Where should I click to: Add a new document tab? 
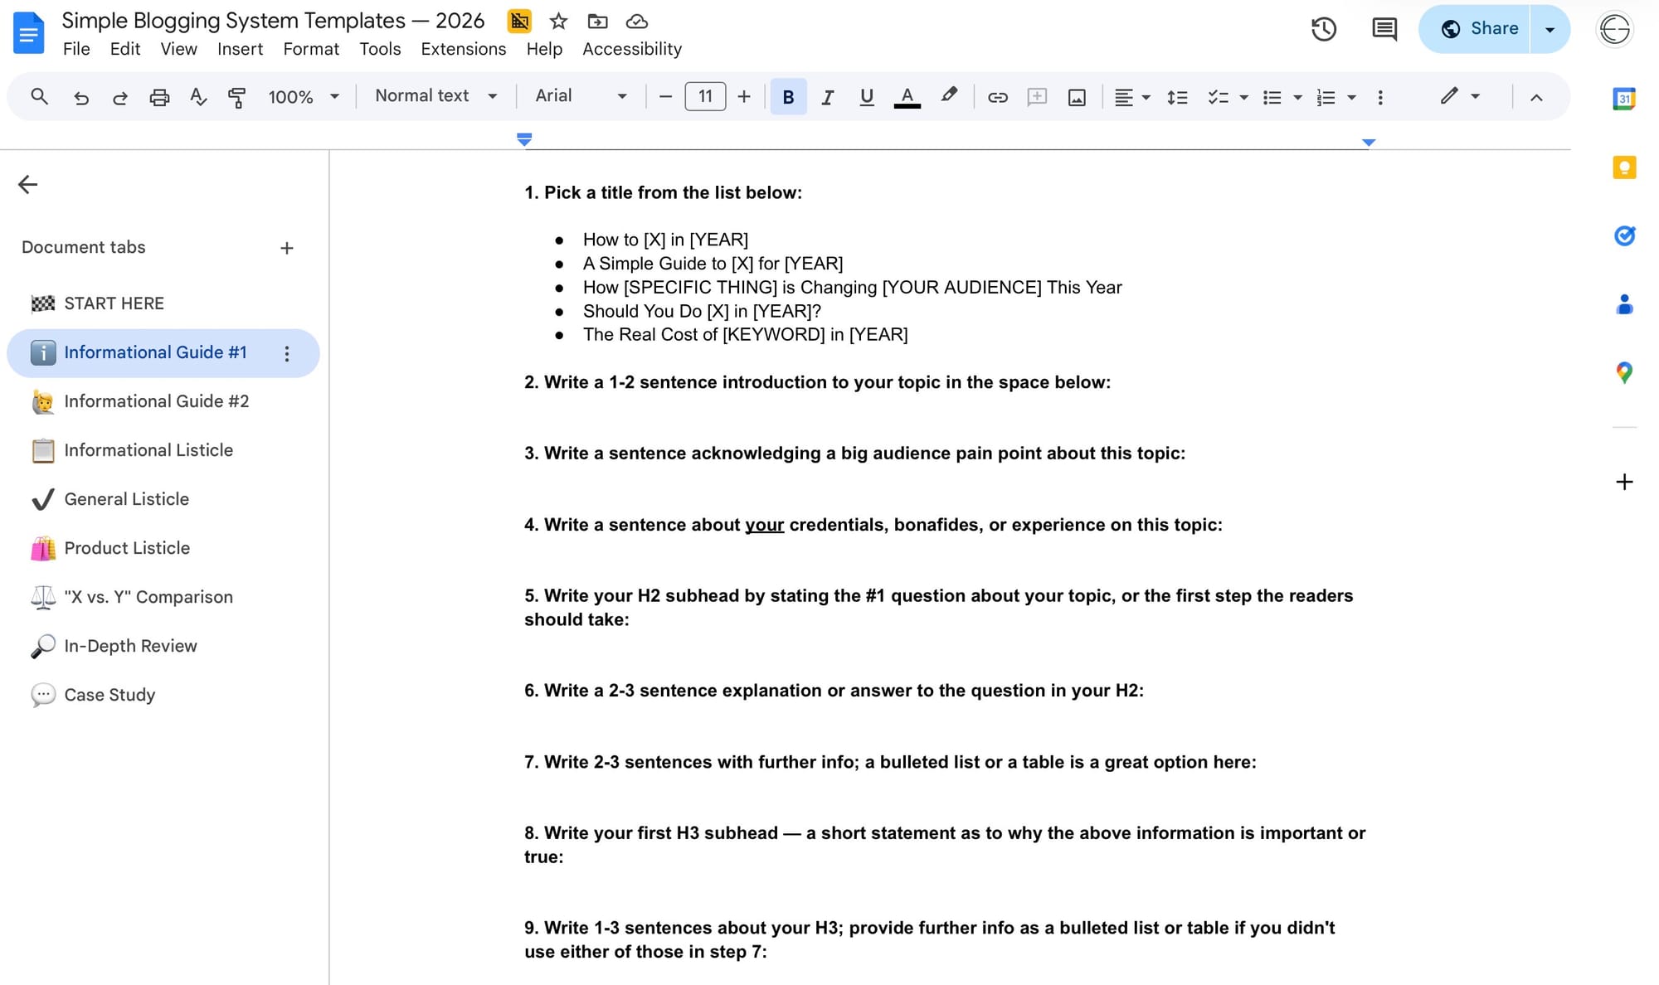click(286, 248)
